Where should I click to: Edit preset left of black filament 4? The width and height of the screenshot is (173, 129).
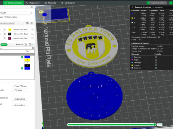5,34
